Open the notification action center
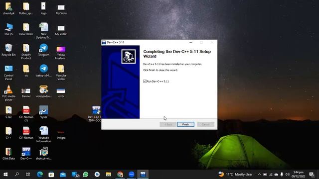The width and height of the screenshot is (319, 179). (x=311, y=175)
